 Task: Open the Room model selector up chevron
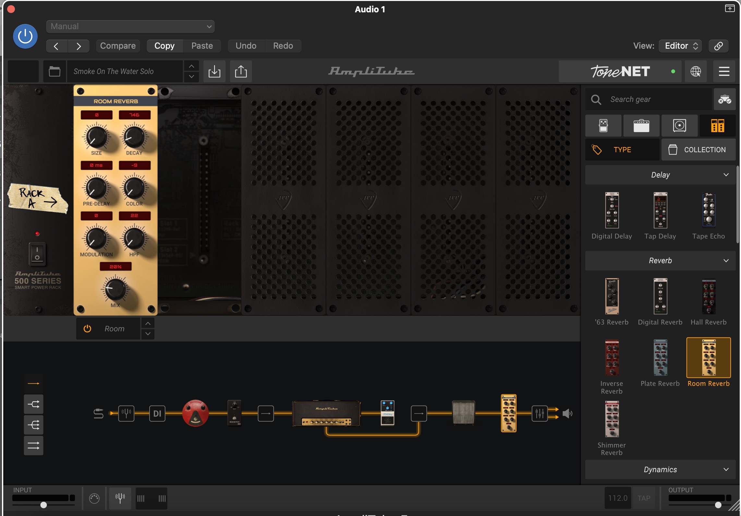[x=148, y=324]
